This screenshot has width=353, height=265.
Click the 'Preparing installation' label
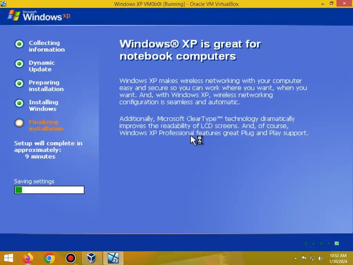[x=46, y=86]
